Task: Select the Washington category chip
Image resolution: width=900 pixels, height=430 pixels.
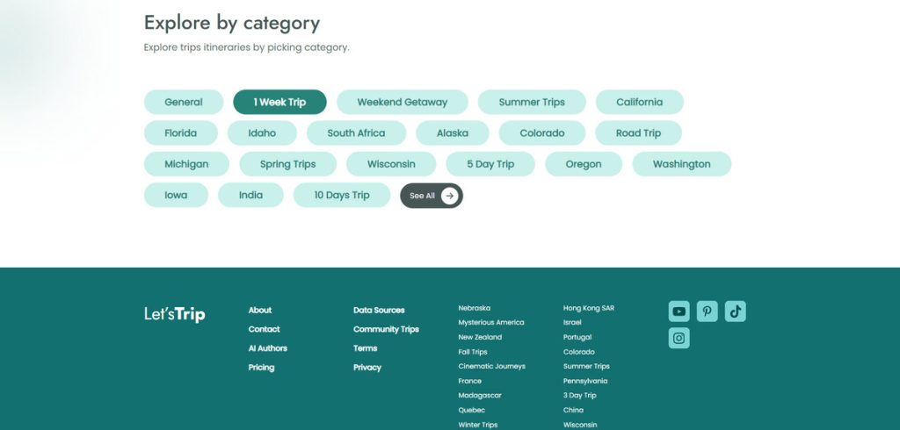Action: [x=681, y=164]
